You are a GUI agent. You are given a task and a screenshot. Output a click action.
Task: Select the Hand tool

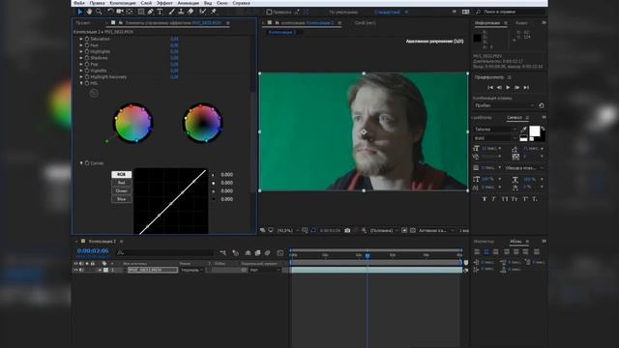tap(89, 12)
